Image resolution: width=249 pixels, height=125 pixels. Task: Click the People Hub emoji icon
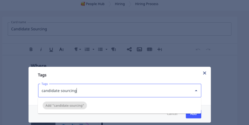[83, 4]
